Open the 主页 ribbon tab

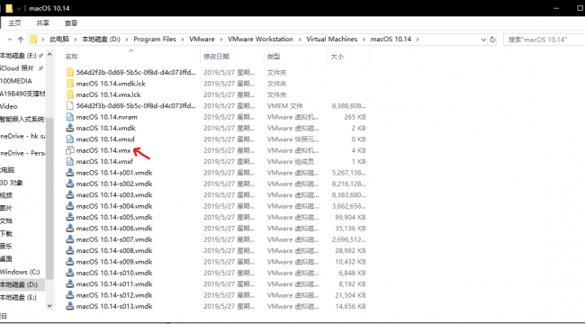pyautogui.click(x=14, y=23)
